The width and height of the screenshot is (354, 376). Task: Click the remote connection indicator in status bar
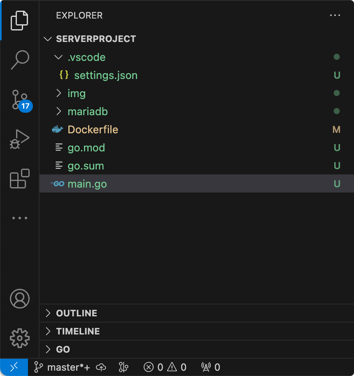(x=14, y=367)
